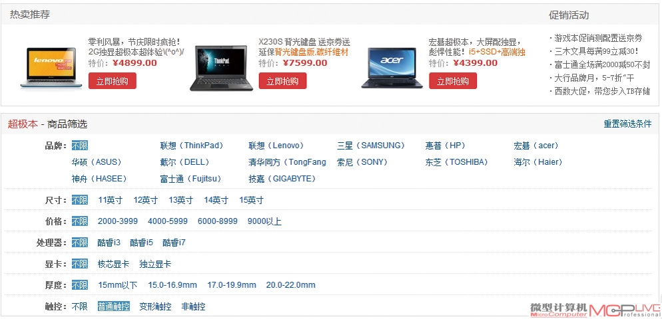
Task: Choose the 12英寸 size filter
Action: 146,200
